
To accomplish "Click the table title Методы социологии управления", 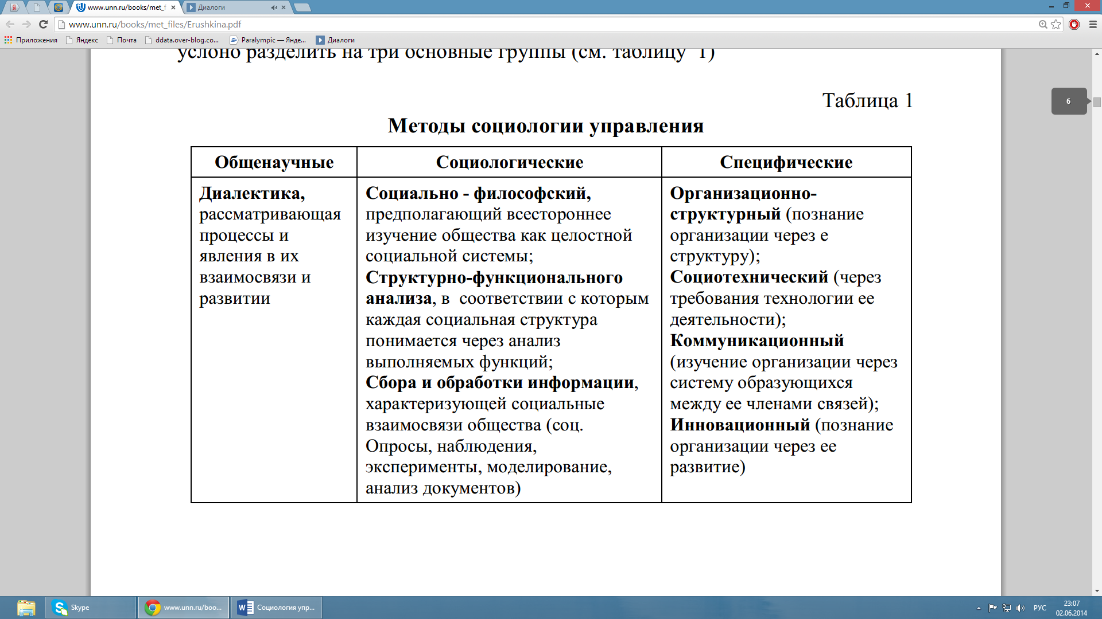I will 546,126.
